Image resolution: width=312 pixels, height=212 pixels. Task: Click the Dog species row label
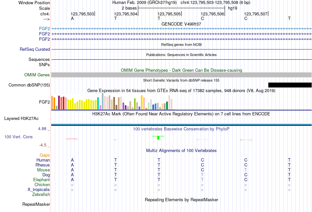46,175
